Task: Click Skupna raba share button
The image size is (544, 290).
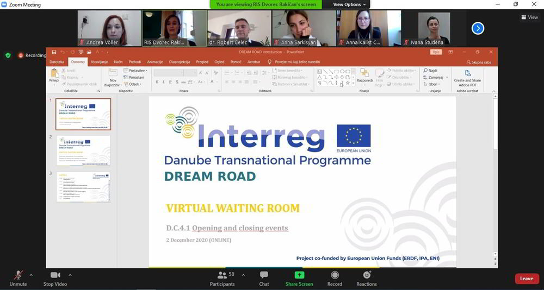Action: [x=479, y=62]
